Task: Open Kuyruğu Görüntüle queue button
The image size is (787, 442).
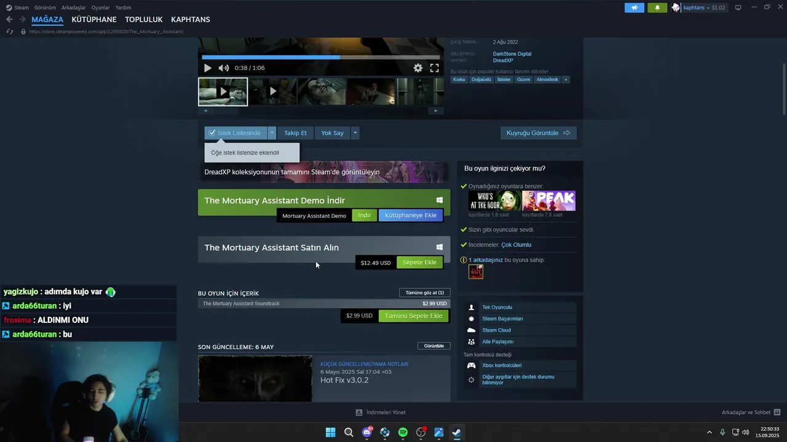Action: pyautogui.click(x=538, y=133)
